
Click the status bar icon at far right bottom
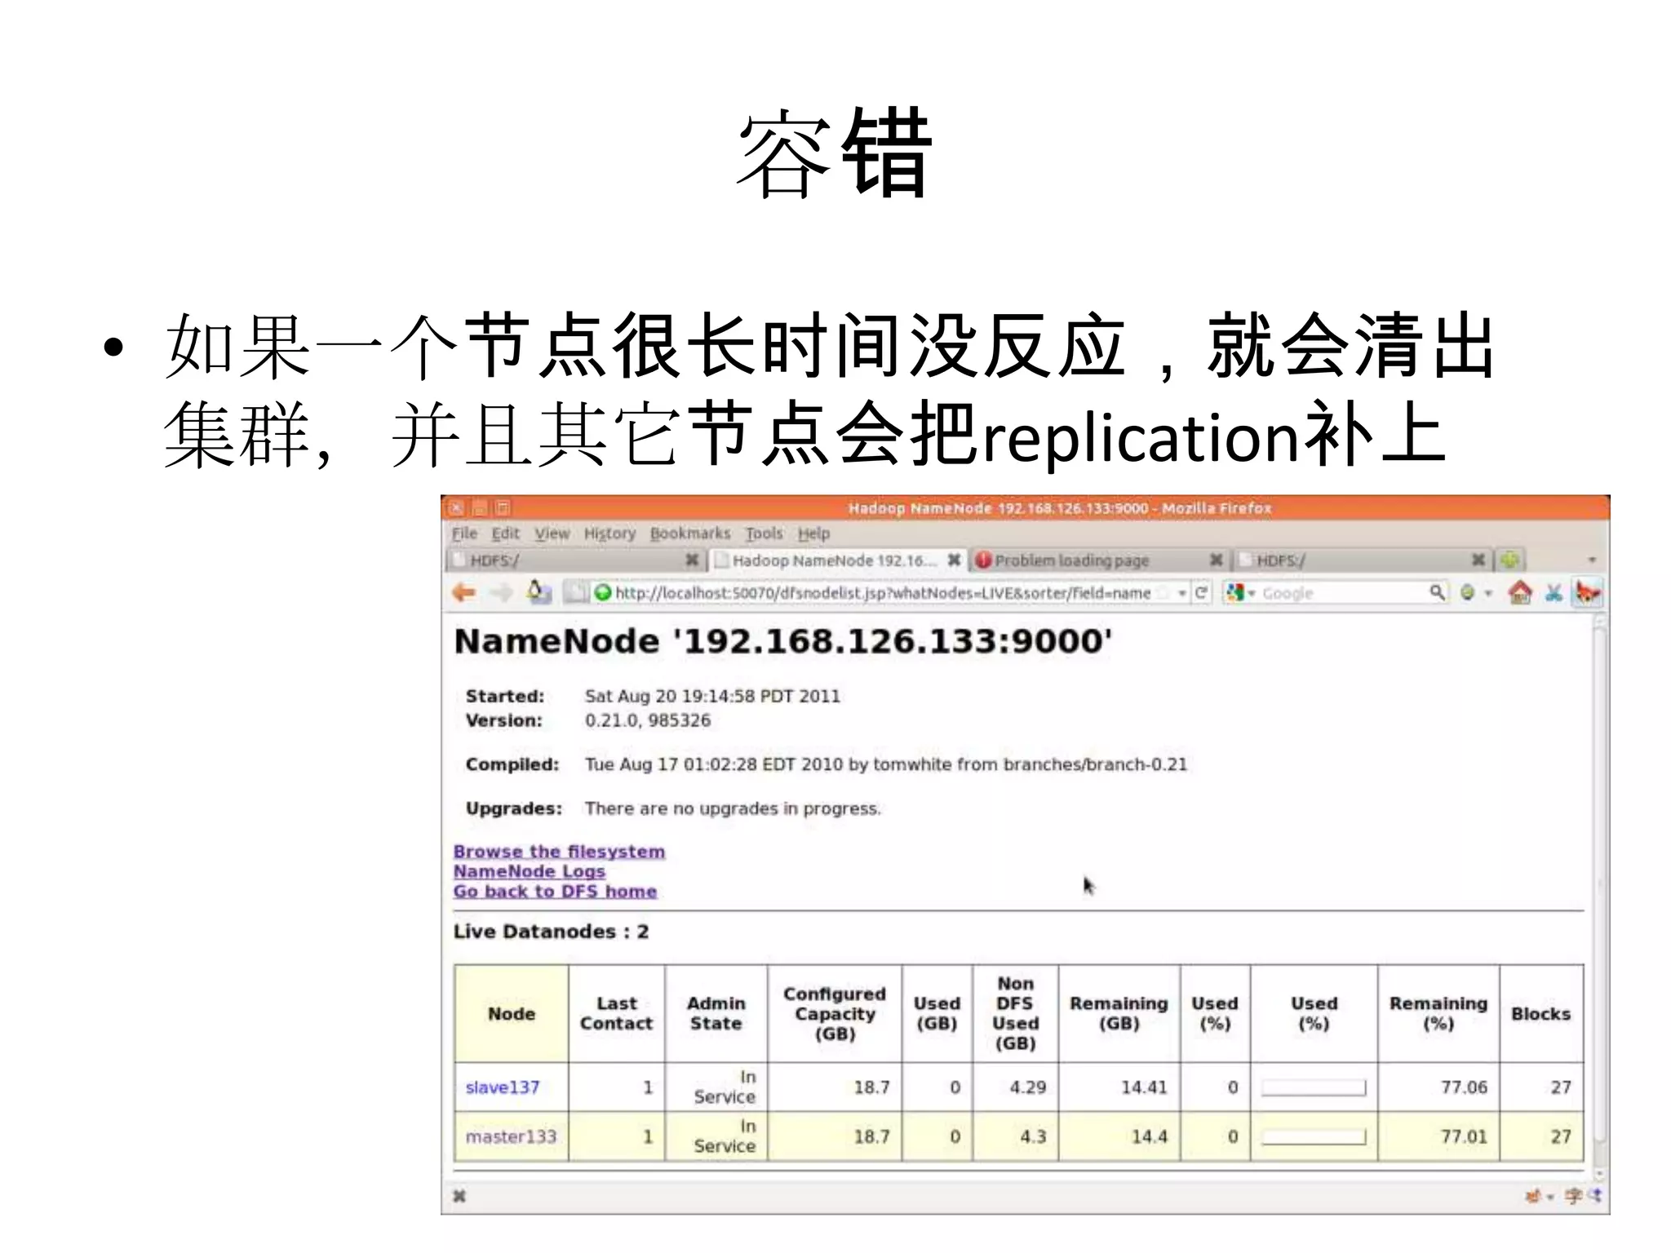(1597, 1195)
